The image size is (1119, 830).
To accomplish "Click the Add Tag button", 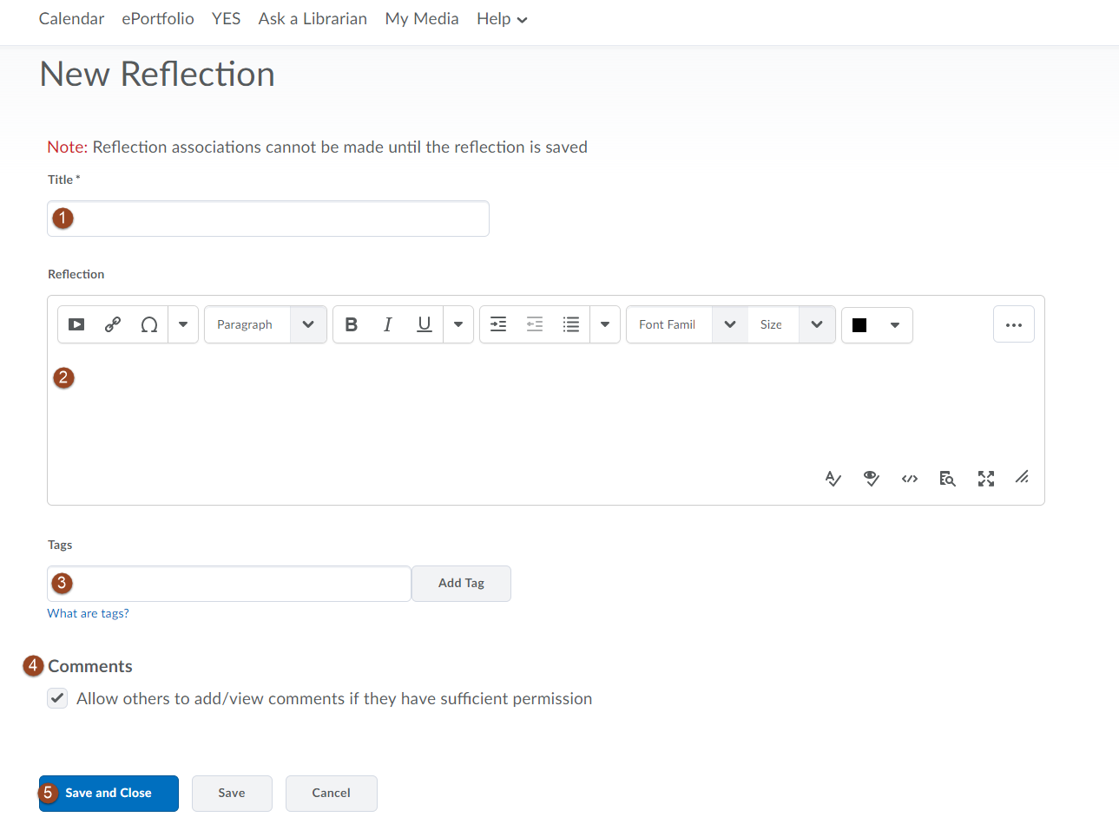I will click(x=461, y=584).
